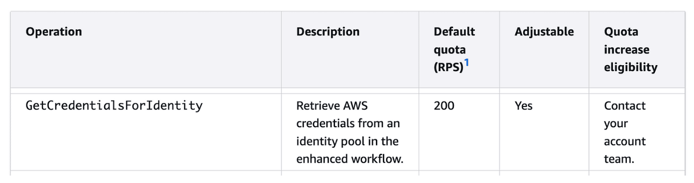Image resolution: width=694 pixels, height=183 pixels.
Task: Click the word eligibility in the last header
Action: [631, 68]
